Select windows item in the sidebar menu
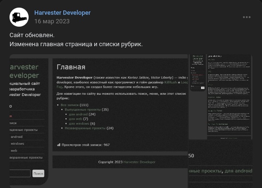Viewport: 262px width, 188px height. (x=17, y=144)
